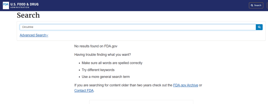Viewport: 268px width, 104px height.
Task: Submit search with the blue magnifier button
Action: click(x=259, y=27)
